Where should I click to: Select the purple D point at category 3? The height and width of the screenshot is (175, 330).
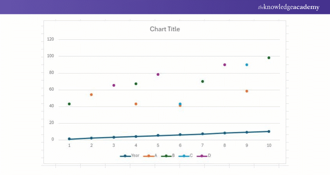[114, 85]
